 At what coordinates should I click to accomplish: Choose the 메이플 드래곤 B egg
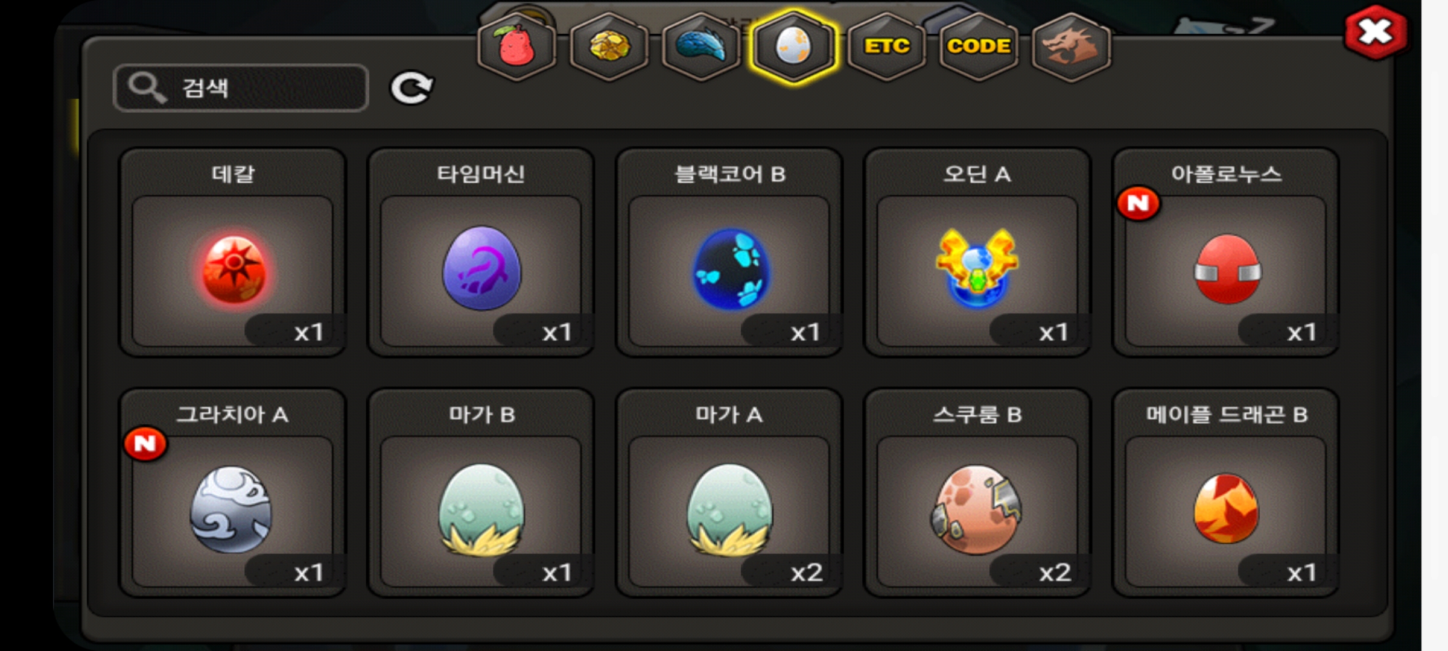click(x=1226, y=492)
